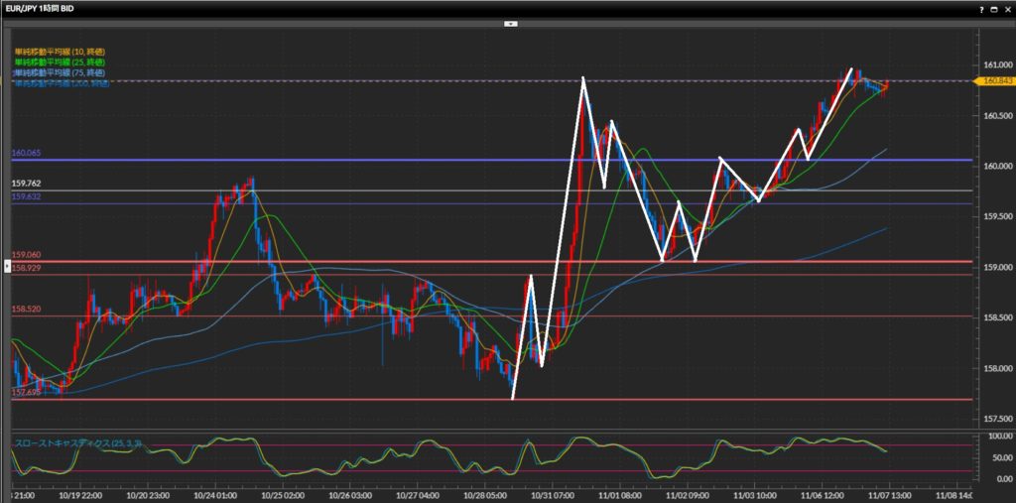Close the EUR/JPY chart window
1016x503 pixels.
(1007, 9)
